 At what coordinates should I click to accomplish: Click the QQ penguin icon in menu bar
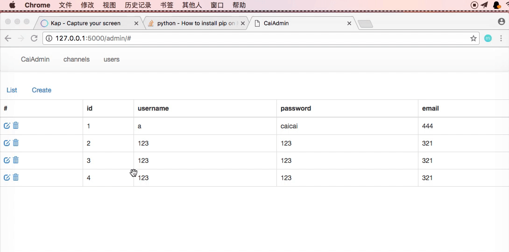(497, 5)
